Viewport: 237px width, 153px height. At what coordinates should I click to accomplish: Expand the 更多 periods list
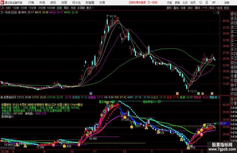[x=90, y=8]
